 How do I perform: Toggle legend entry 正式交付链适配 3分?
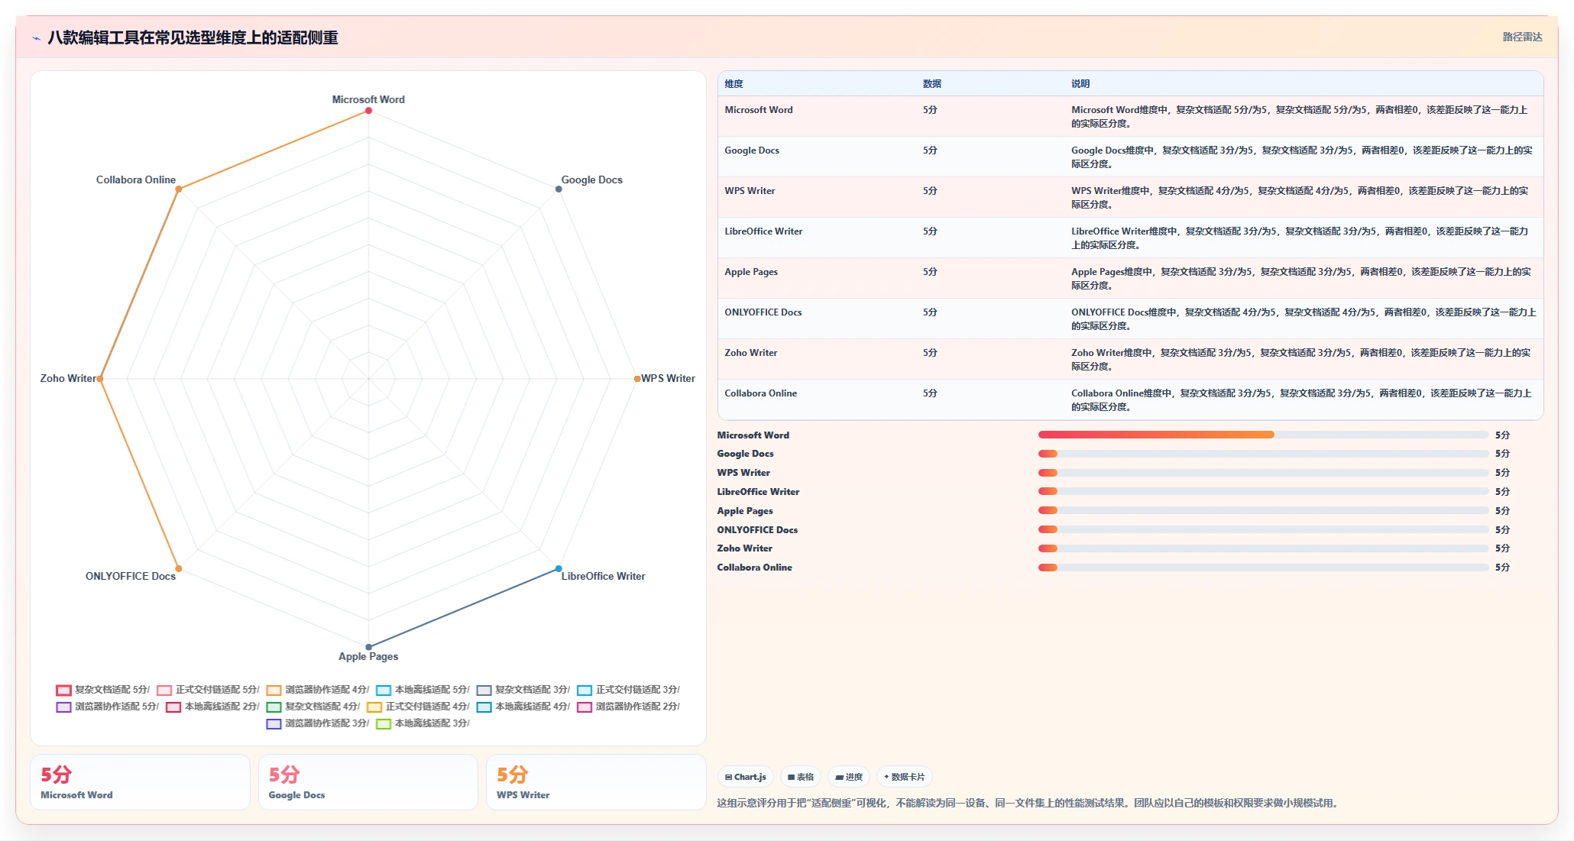628,690
